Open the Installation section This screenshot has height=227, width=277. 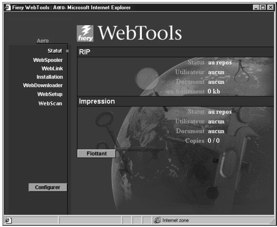50,77
